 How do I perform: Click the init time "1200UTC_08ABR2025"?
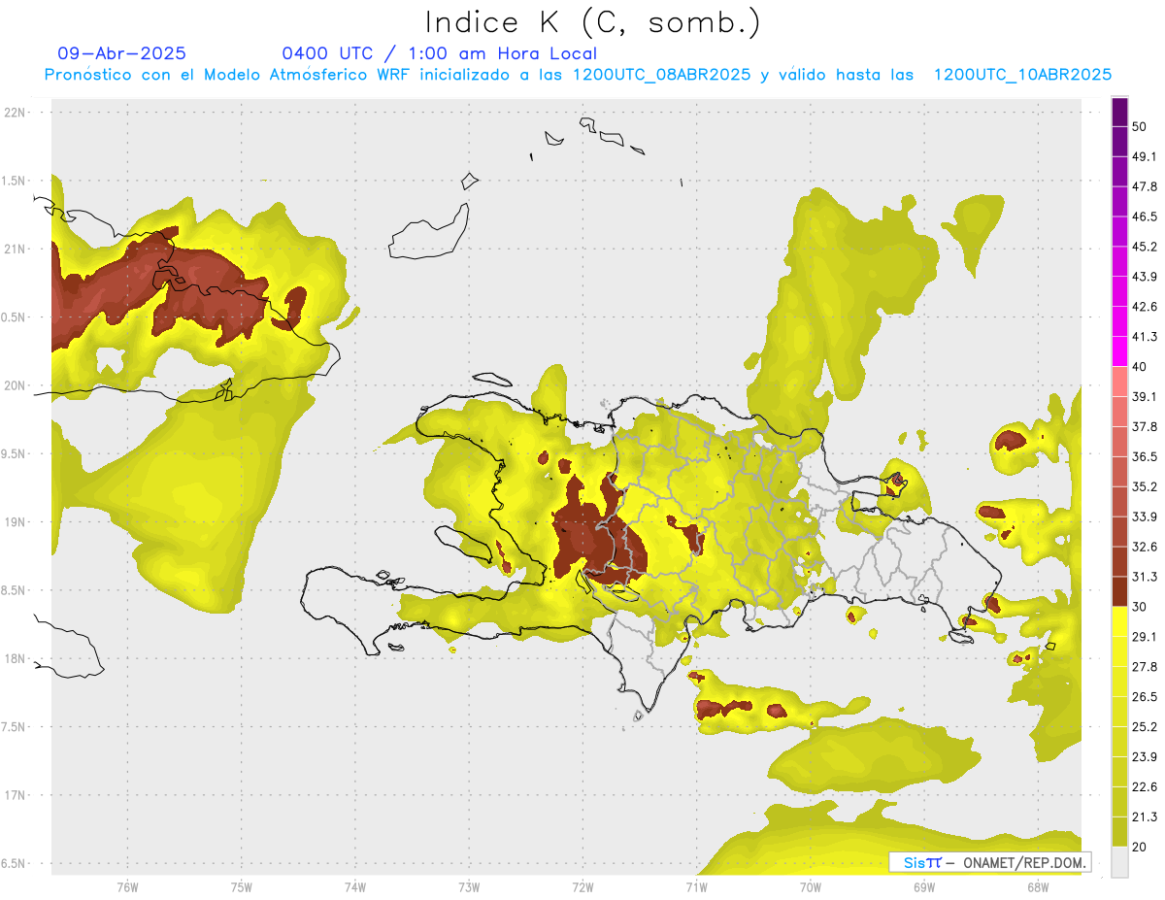tap(661, 75)
